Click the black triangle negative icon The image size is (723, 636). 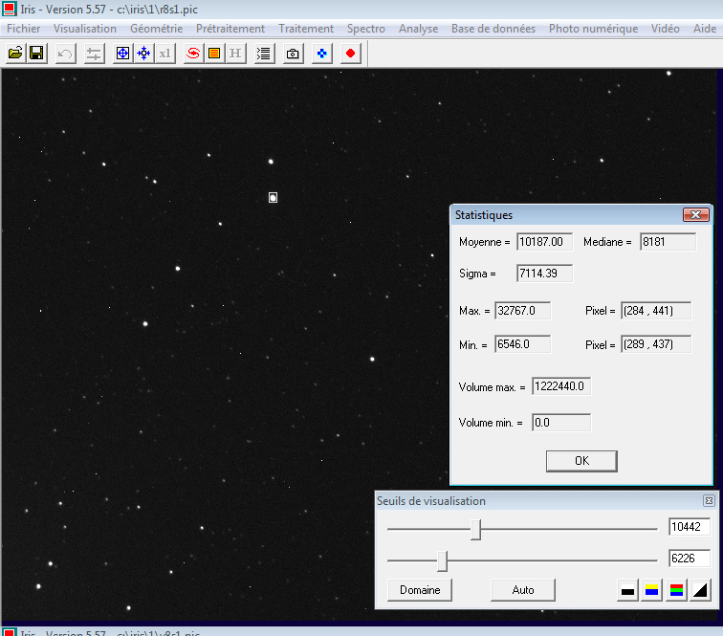point(700,590)
